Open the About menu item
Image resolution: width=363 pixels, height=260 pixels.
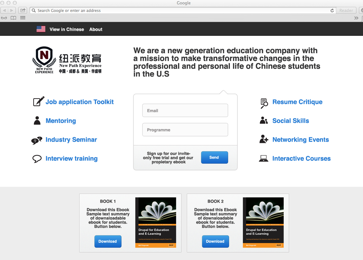(x=96, y=29)
